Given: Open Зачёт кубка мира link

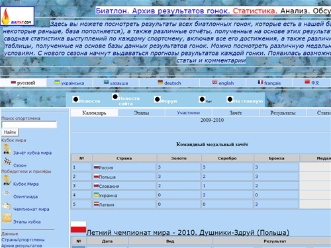Looking at the screenshot, I should (32, 153).
